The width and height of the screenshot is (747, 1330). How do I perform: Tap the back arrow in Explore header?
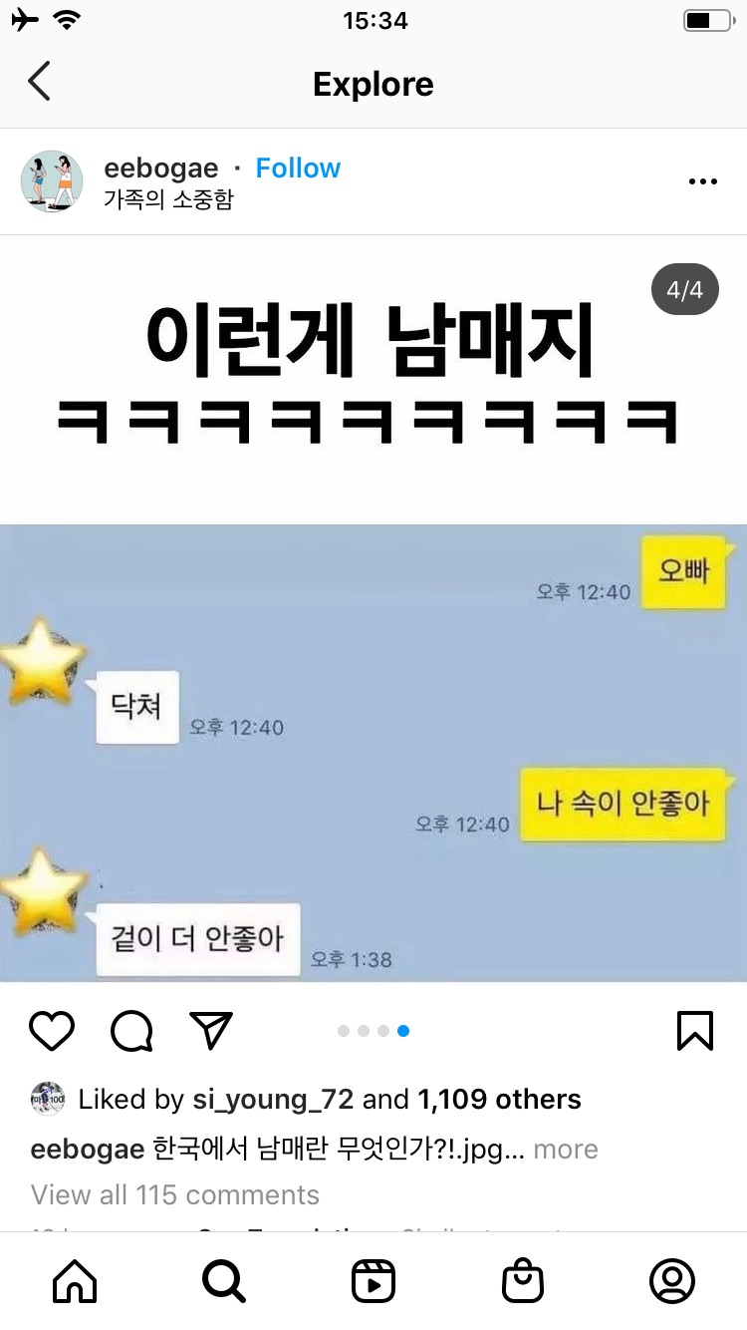39,82
